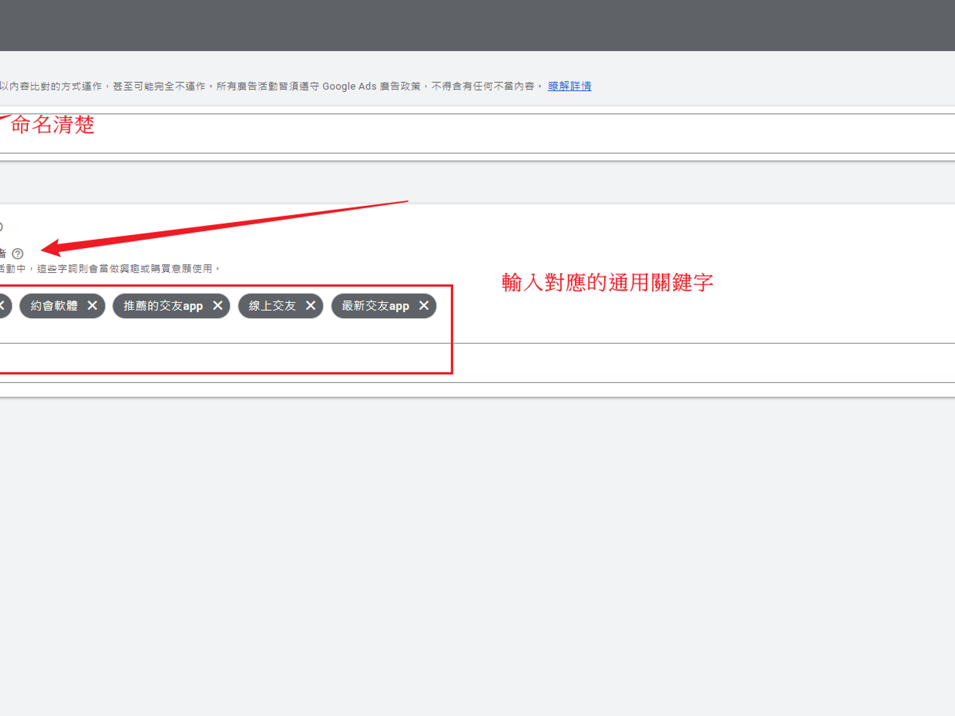955x716 pixels.
Task: Select the 約會軟體 keyword chip label
Action: 54,306
